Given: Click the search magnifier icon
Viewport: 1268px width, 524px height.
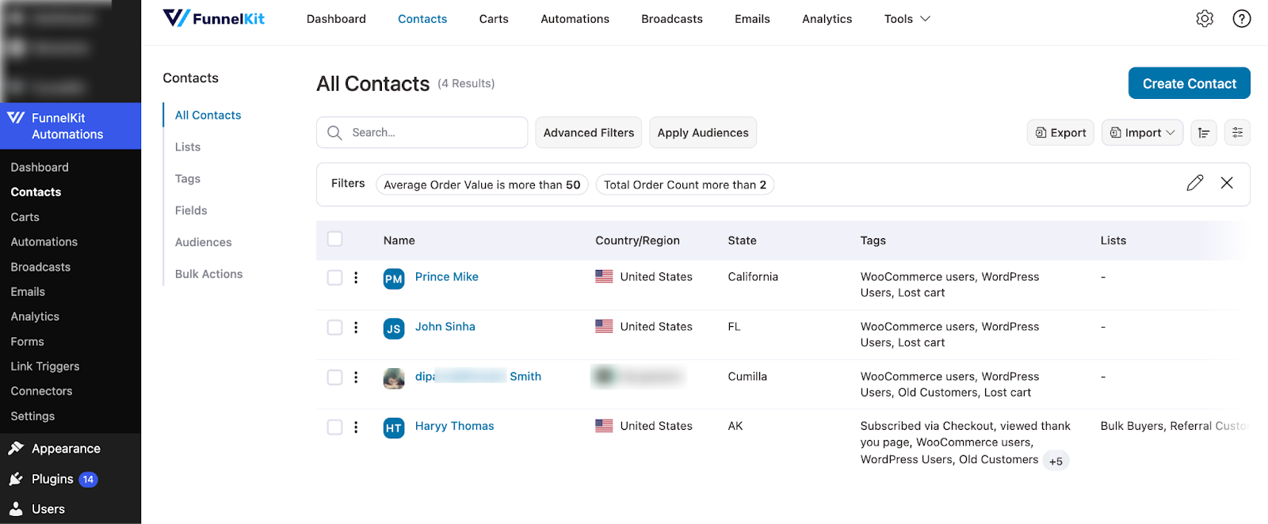Looking at the screenshot, I should pyautogui.click(x=335, y=133).
